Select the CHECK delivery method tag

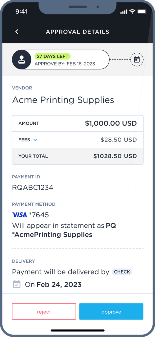pos(122,272)
